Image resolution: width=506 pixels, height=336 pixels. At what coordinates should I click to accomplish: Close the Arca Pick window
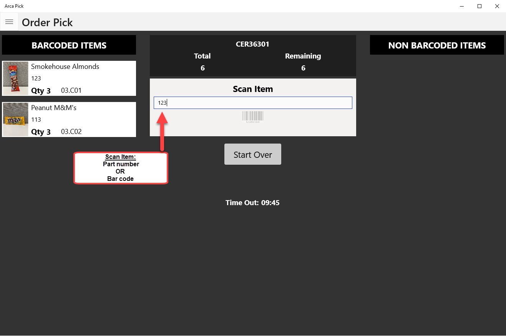coord(497,6)
